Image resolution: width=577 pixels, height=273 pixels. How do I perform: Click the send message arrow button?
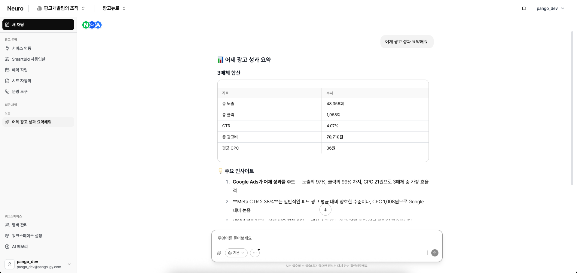(x=435, y=253)
